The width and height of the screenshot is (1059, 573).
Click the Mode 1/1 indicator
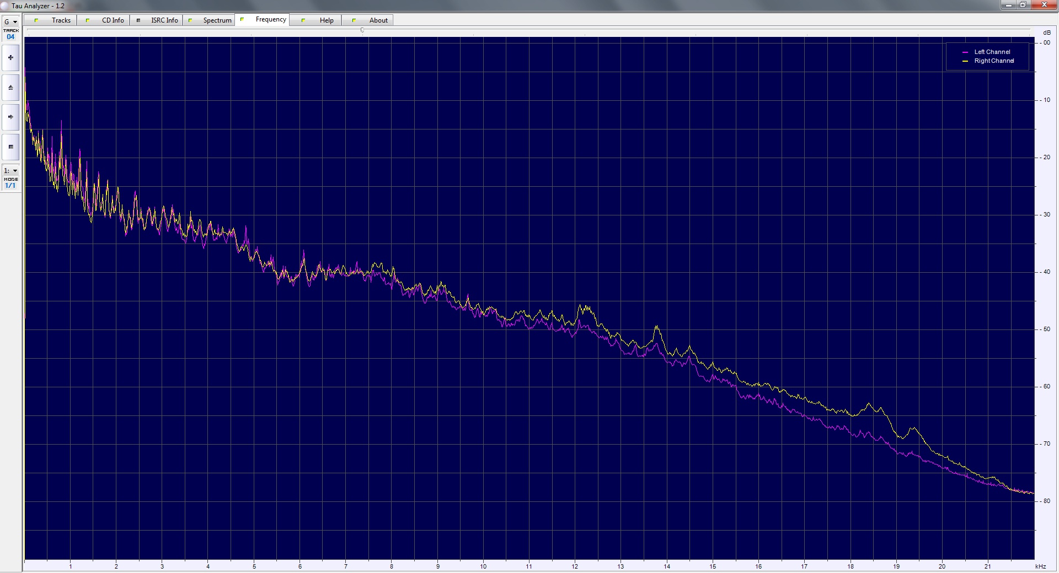10,186
